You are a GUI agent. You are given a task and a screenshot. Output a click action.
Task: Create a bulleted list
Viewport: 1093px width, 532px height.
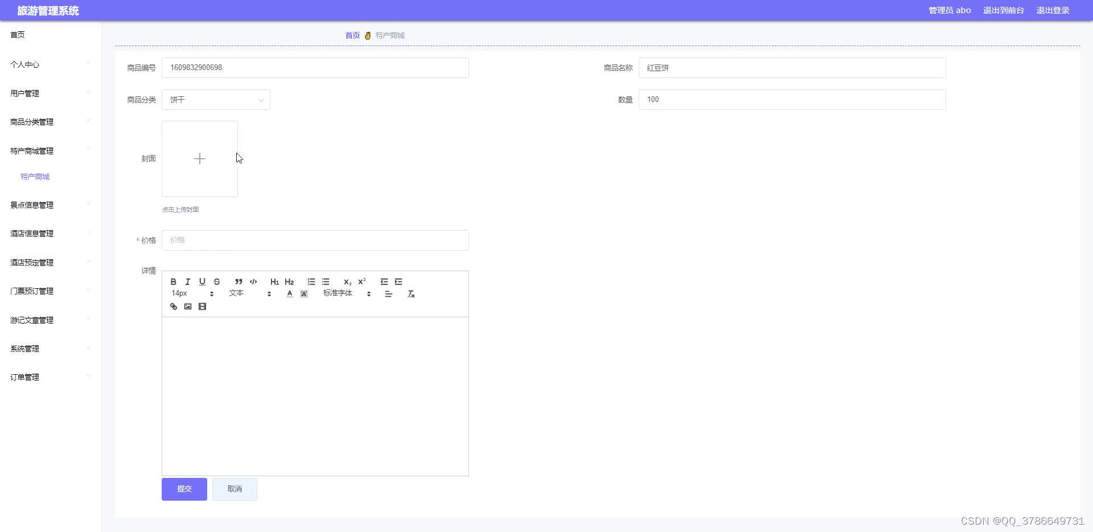pyautogui.click(x=326, y=282)
